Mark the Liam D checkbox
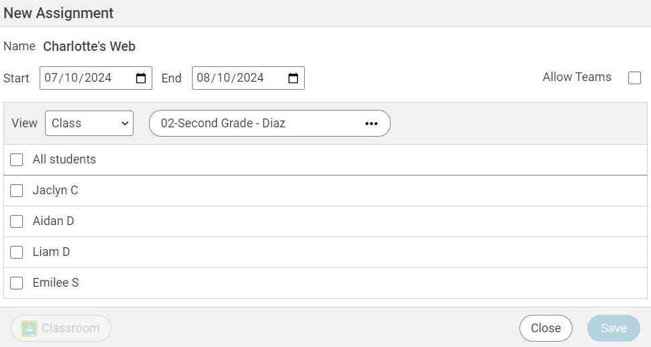This screenshot has height=347, width=651. pyautogui.click(x=17, y=253)
